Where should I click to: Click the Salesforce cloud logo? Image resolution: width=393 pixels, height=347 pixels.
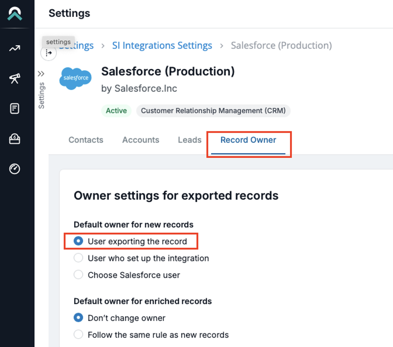point(75,78)
